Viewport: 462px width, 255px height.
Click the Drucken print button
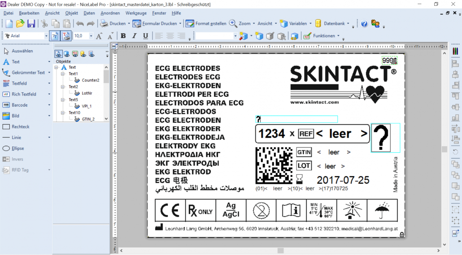[x=113, y=24]
